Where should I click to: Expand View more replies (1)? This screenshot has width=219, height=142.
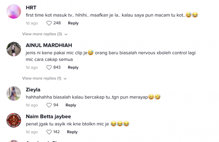click(45, 78)
